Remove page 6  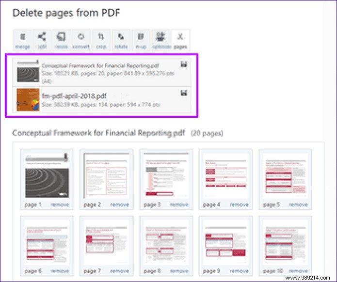pyautogui.click(x=60, y=271)
